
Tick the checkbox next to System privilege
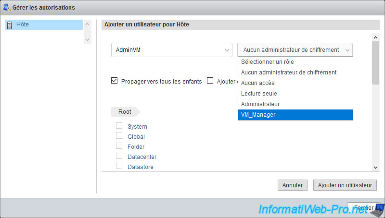click(x=119, y=126)
